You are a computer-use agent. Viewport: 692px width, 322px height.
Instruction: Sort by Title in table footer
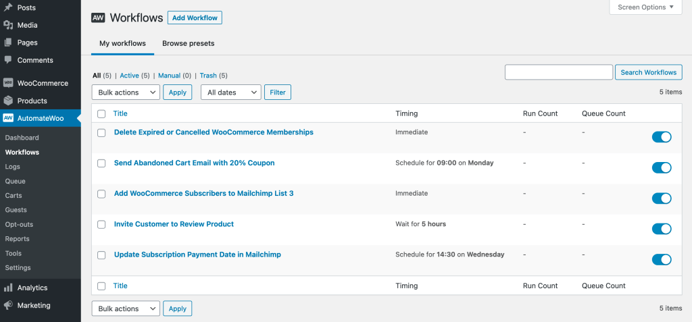point(120,286)
